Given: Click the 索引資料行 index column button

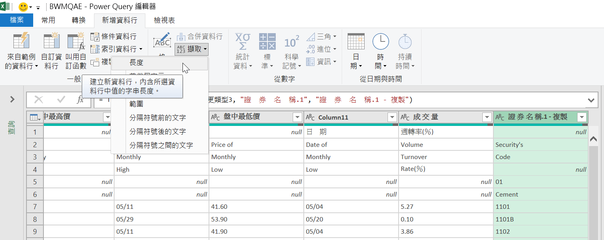Looking at the screenshot, I should point(117,49).
